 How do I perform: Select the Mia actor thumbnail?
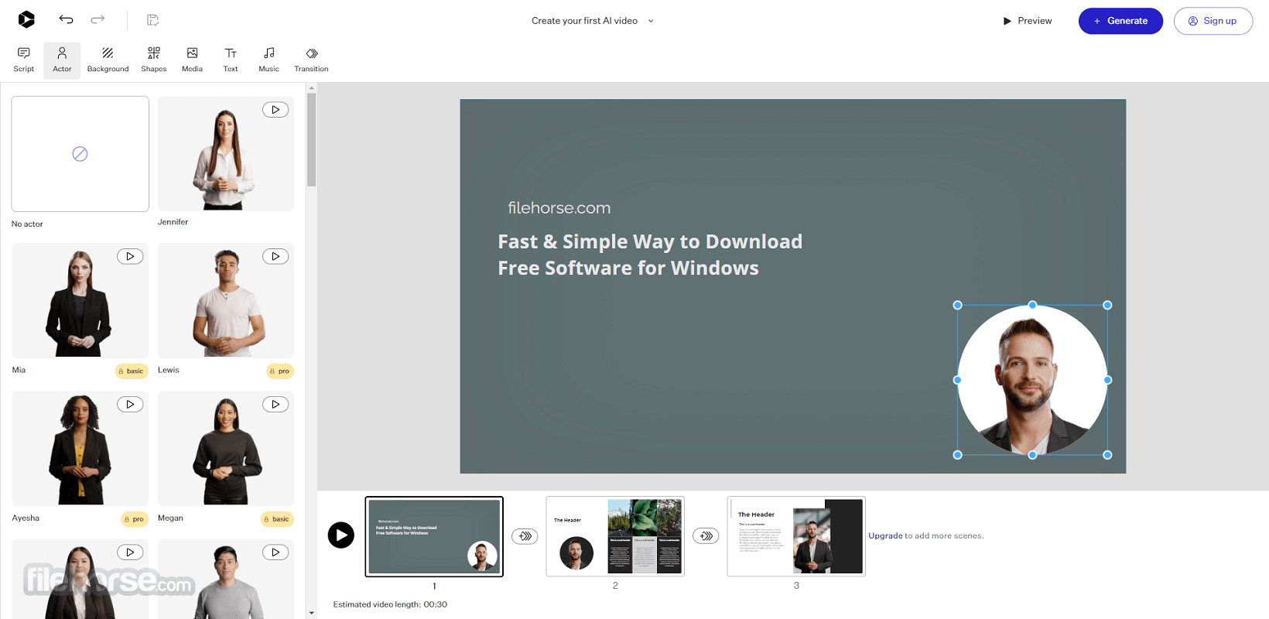click(80, 300)
